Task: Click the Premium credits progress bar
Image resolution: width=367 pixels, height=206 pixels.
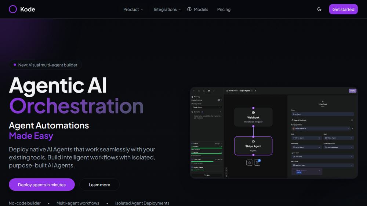Action: coord(206,154)
